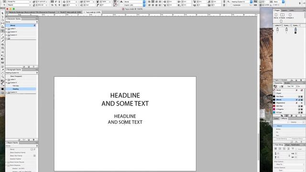Select the Pen tool in toolbox
The width and height of the screenshot is (306, 172).
[2, 38]
